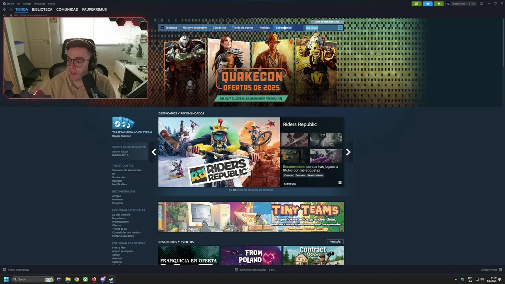Screen dimensions: 505x284
Task: Open File Explorer from the taskbar
Action: (x=68, y=279)
